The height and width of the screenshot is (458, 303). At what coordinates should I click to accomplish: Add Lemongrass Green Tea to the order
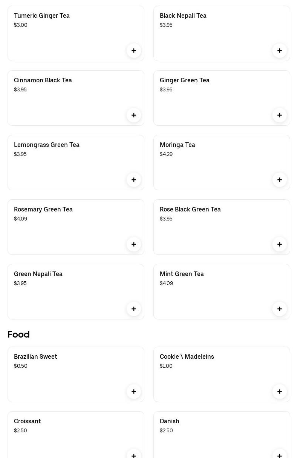(x=134, y=180)
